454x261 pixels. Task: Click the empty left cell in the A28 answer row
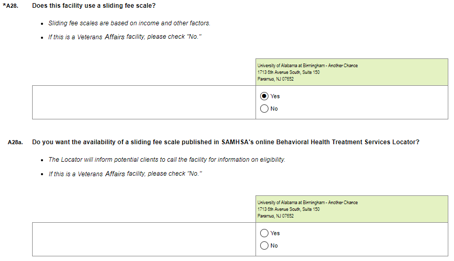point(144,102)
